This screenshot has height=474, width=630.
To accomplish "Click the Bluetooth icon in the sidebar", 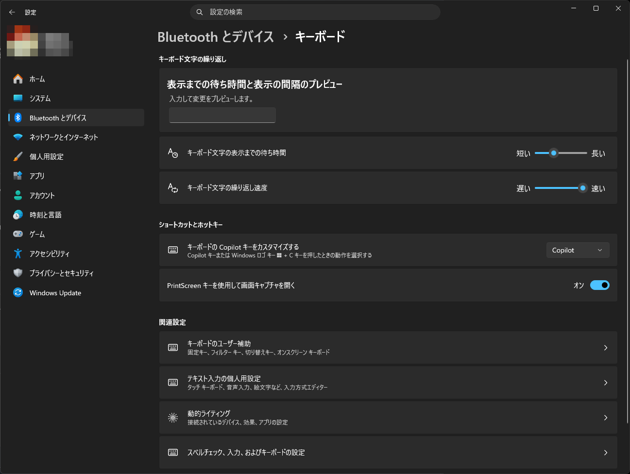I will [x=18, y=118].
